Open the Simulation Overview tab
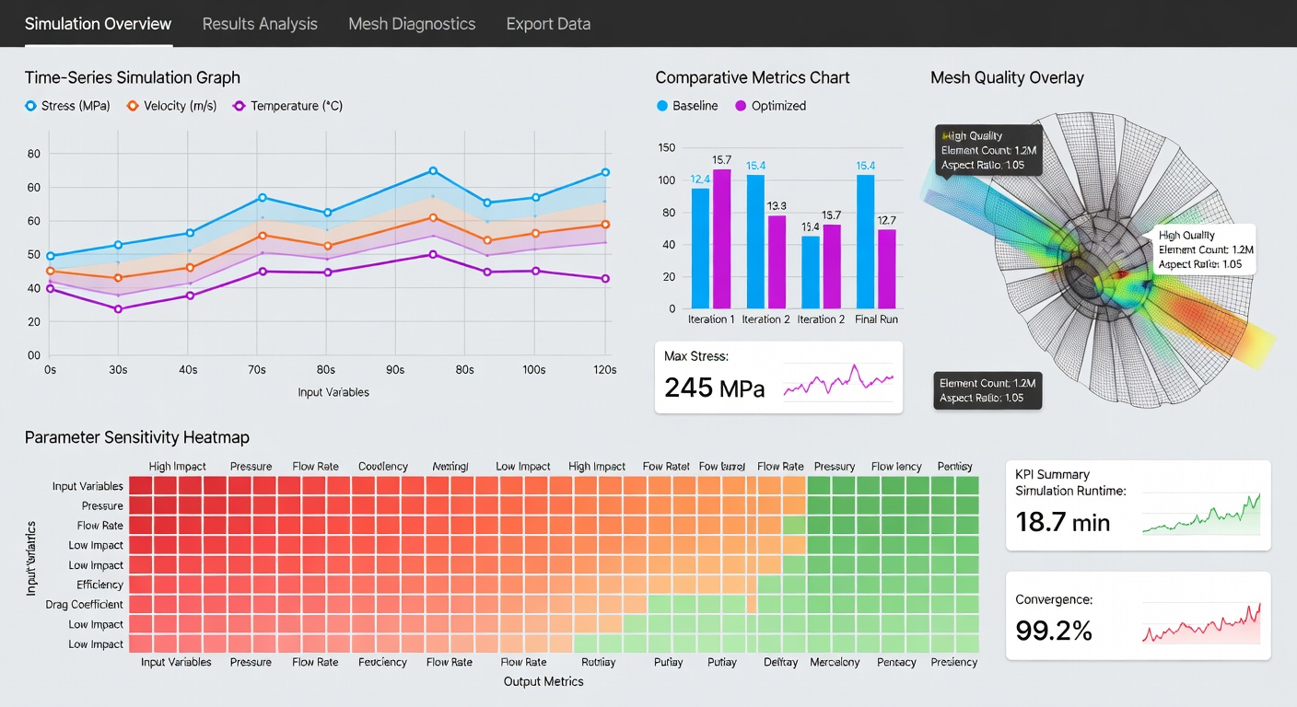This screenshot has height=707, width=1297. coord(98,24)
